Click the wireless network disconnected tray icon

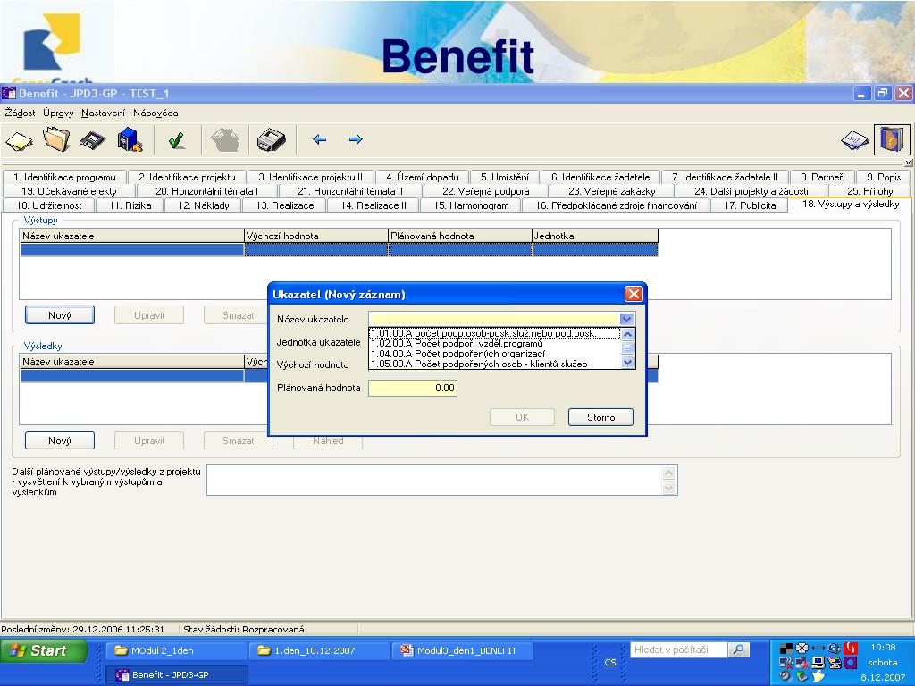785,662
